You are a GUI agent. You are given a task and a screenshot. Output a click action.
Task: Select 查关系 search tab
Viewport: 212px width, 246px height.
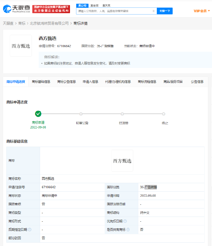[x=106, y=5]
